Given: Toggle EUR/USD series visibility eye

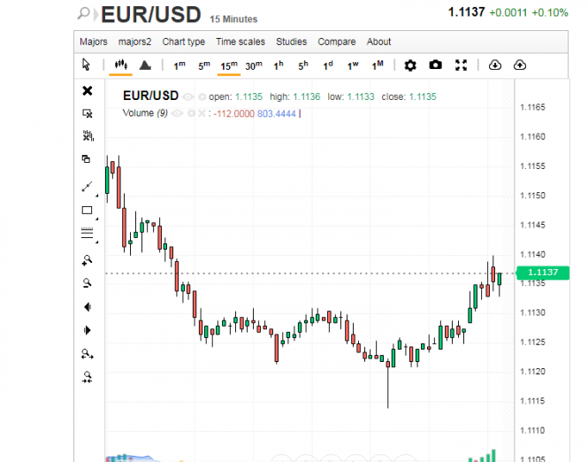Looking at the screenshot, I should click(x=187, y=97).
